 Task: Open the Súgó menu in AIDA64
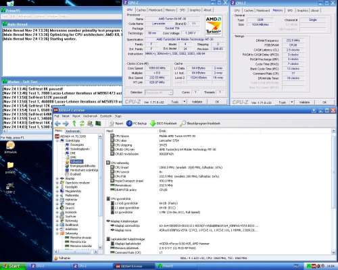click(x=118, y=116)
